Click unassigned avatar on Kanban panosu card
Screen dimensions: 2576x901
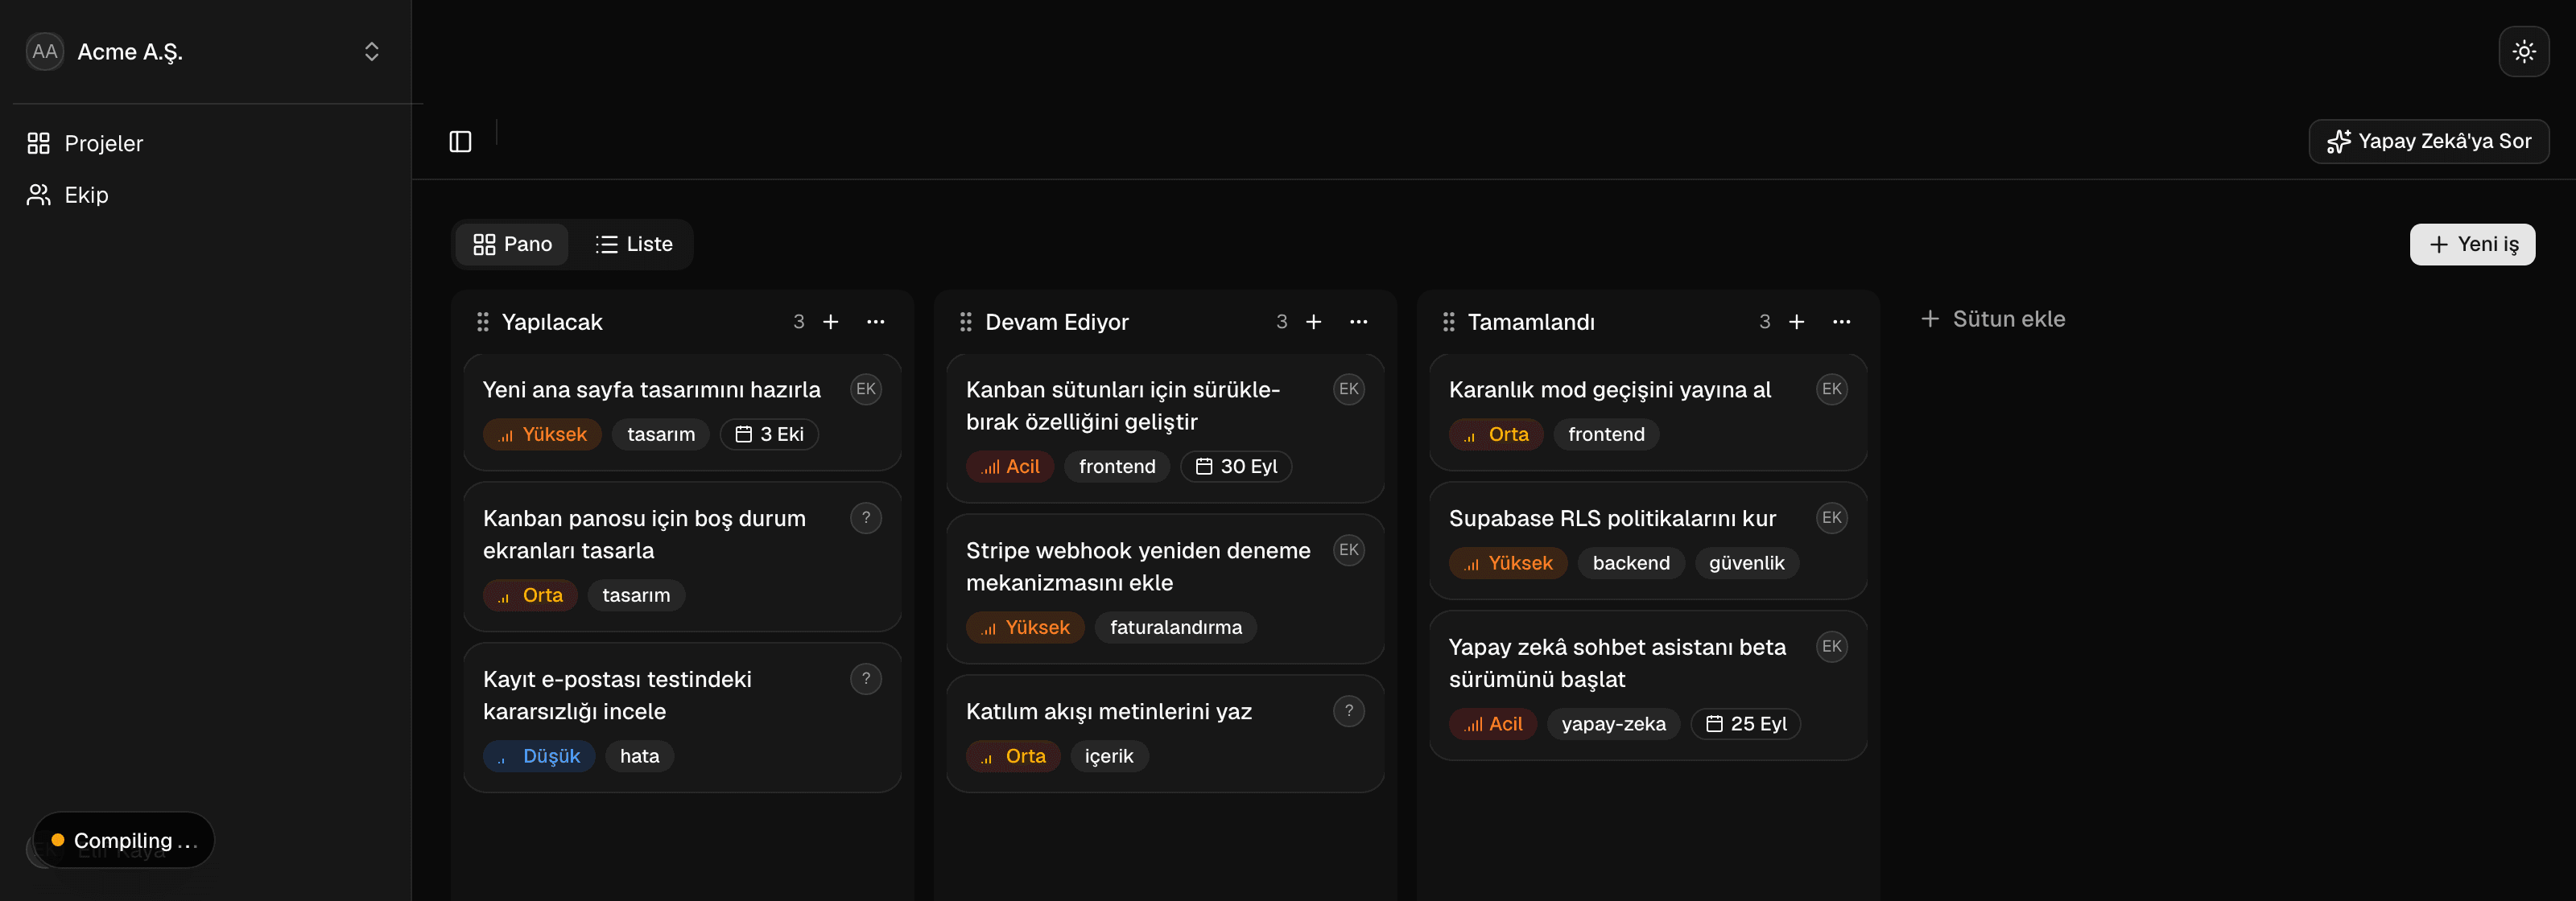click(x=866, y=518)
